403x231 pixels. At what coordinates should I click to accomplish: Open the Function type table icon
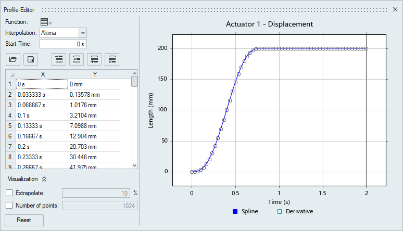click(x=45, y=22)
